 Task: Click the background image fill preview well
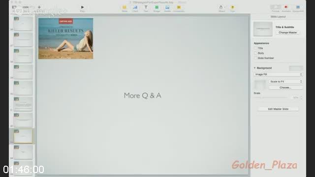pos(260,85)
